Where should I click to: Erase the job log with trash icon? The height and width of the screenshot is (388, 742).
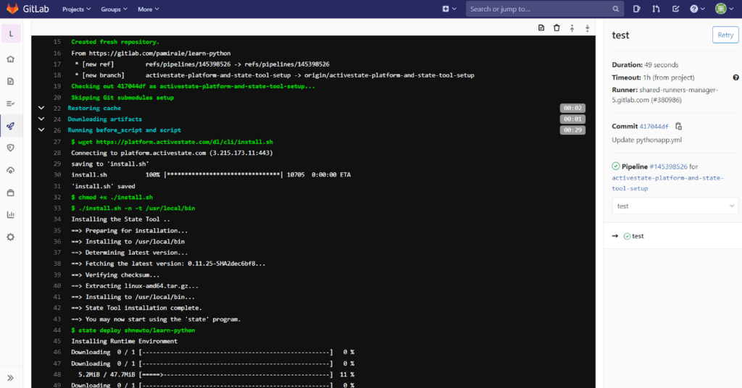coord(556,28)
